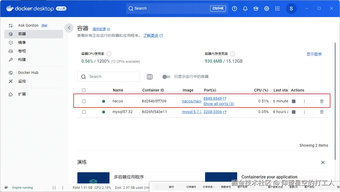Image resolution: width=340 pixels, height=192 pixels.
Task: Open the nacos container name
Action: pos(118,101)
